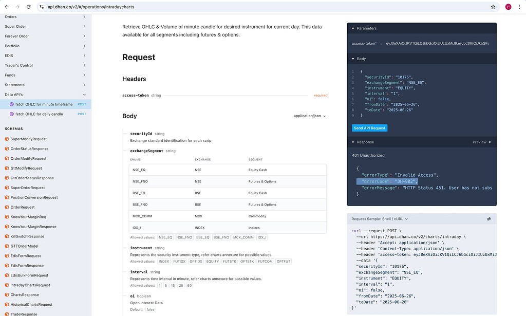
Task: Bookmark this page with star icon
Action: (x=493, y=7)
